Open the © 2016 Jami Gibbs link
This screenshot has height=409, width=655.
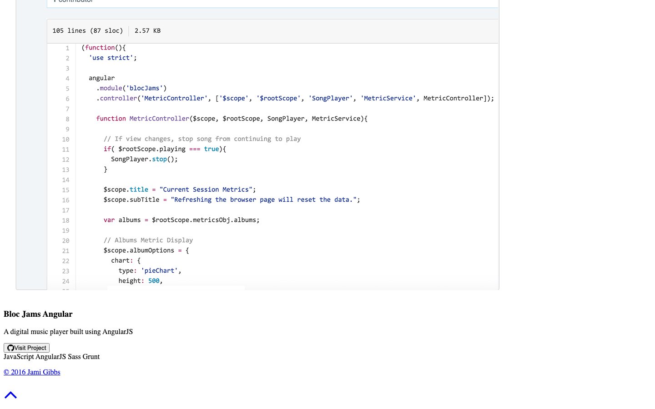pos(32,372)
